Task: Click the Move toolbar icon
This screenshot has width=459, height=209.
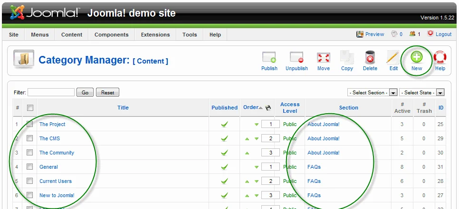Action: [324, 57]
